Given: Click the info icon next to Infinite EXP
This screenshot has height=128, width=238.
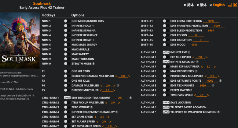Looking at the screenshot, I should click(x=189, y=52).
